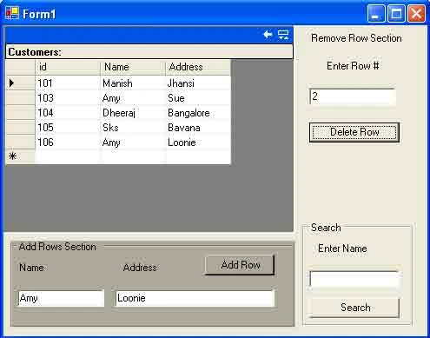Open the Form1 window icon menu

click(x=12, y=13)
